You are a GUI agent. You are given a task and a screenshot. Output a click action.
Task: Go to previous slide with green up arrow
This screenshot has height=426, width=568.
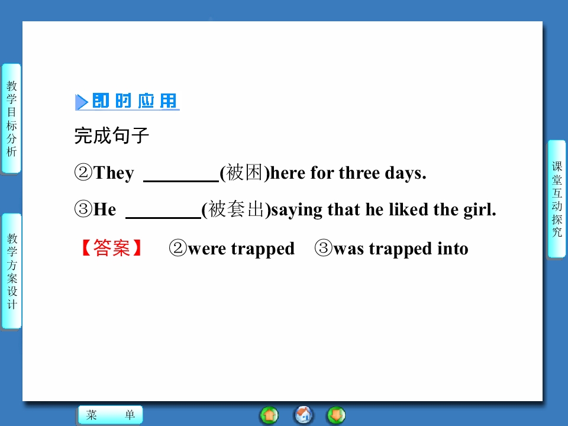[269, 415]
